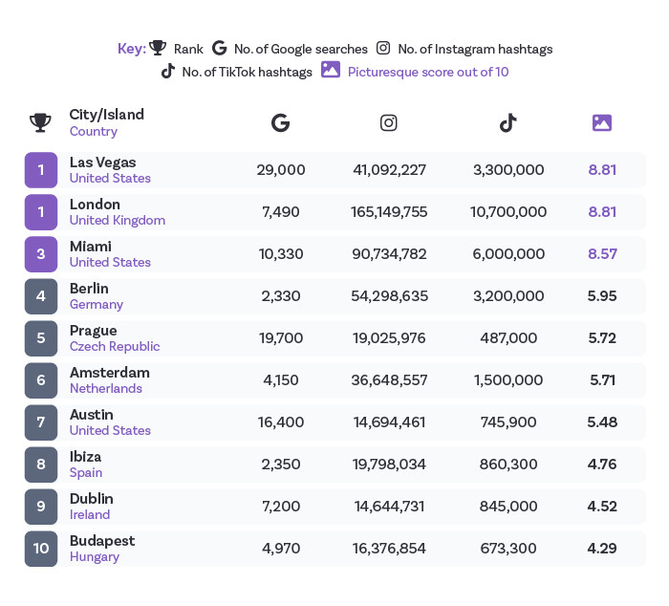Click the trophy icon in the table header
Screen dimensions: 669x606
40,122
